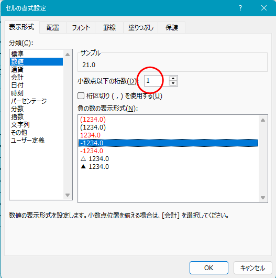
Task: Open the 塗りつぶし tab
Action: 141,27
